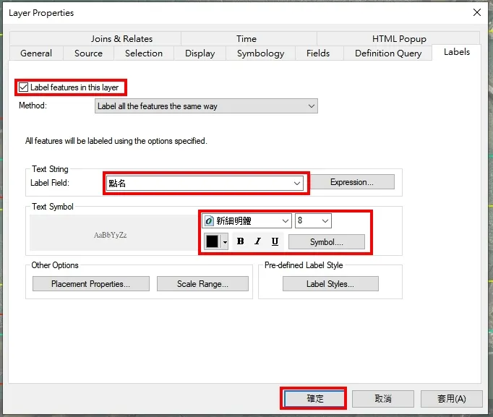Viewport: 493px width, 417px height.
Task: Click the Scale Range... button
Action: coord(203,284)
